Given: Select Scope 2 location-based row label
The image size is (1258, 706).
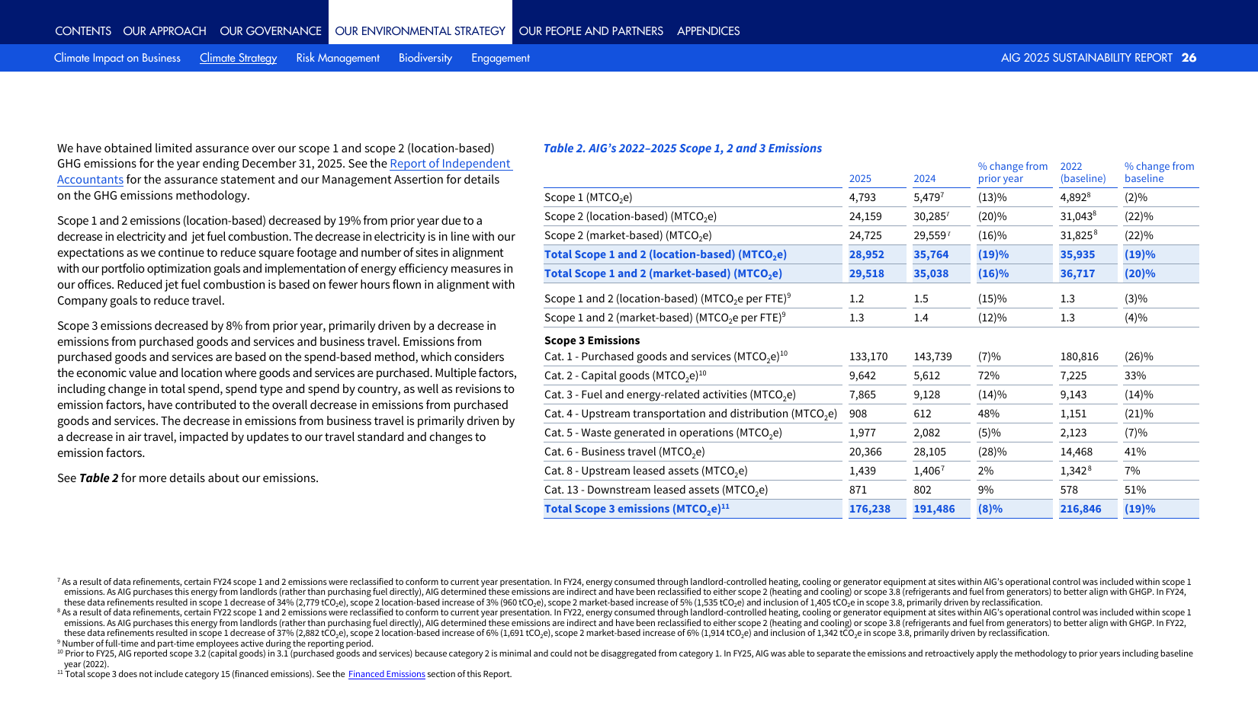Looking at the screenshot, I should [x=631, y=217].
